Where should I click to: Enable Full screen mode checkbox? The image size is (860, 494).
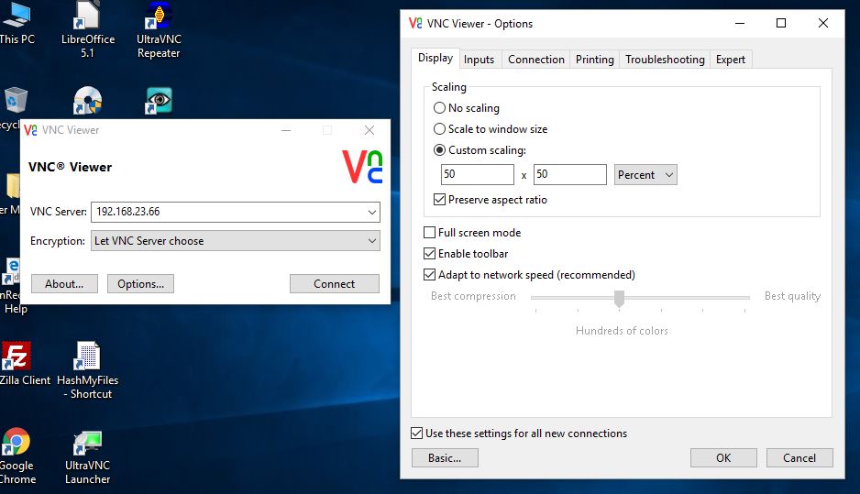pos(429,233)
